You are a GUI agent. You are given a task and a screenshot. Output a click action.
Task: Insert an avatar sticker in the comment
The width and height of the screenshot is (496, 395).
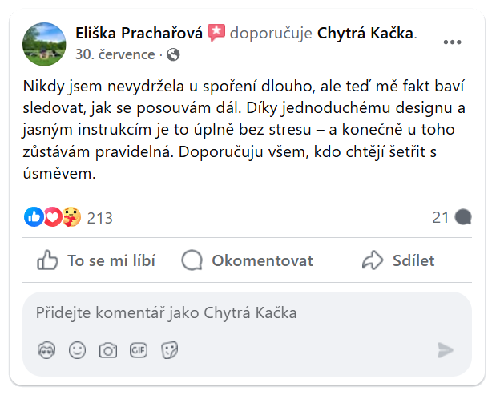pos(46,350)
